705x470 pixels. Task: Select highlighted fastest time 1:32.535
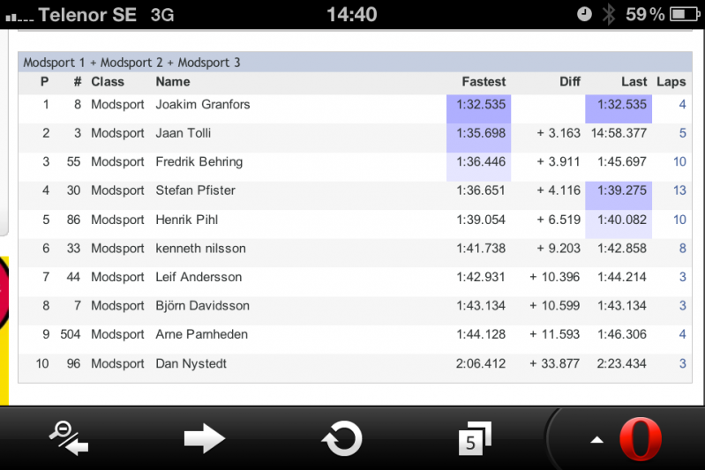pos(481,104)
